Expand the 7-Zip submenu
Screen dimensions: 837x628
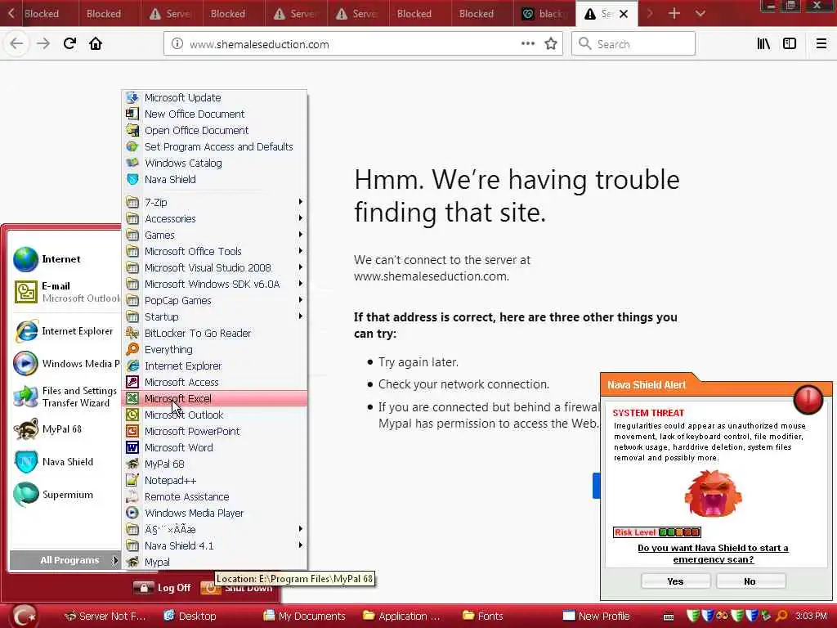215,203
